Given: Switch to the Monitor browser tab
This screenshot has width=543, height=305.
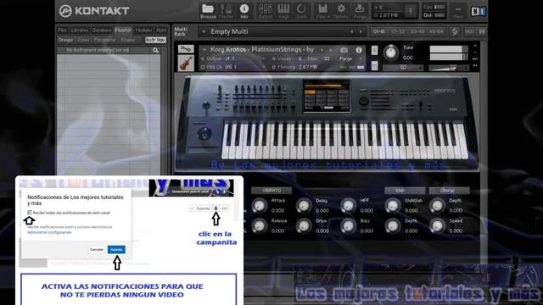Looking at the screenshot, I should tap(123, 30).
